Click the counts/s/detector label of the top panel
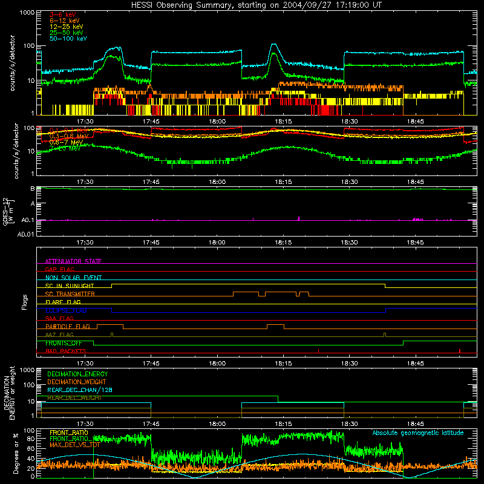 12,63
